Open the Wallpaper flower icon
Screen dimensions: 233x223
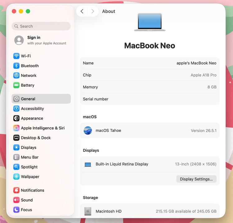(16, 177)
